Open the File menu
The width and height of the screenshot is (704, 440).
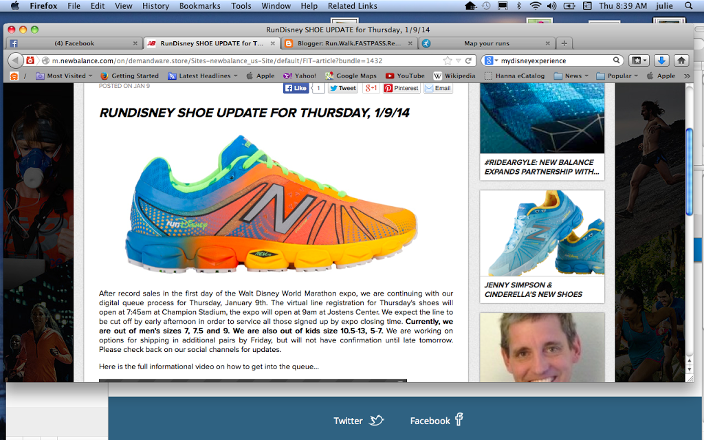(74, 5)
